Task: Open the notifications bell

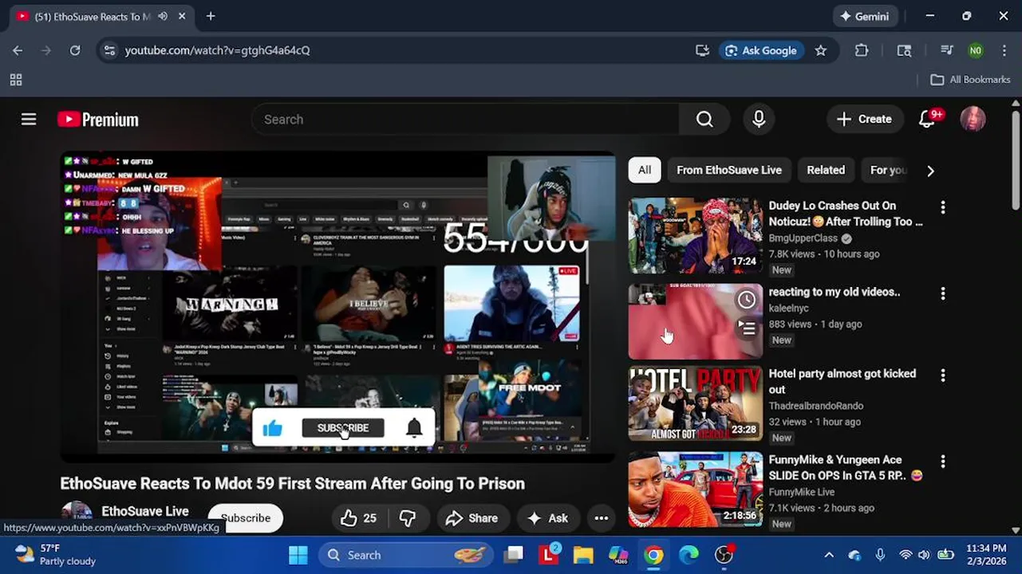Action: pos(928,120)
